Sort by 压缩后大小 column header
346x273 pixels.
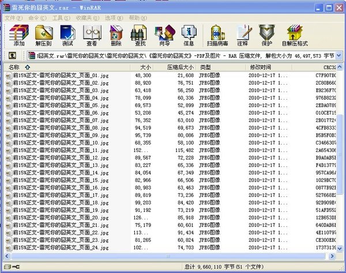(174, 67)
